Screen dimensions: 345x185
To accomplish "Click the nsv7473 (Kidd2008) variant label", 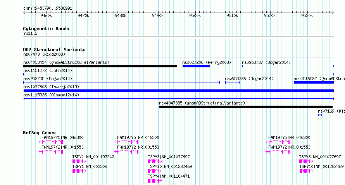I will (x=44, y=54).
